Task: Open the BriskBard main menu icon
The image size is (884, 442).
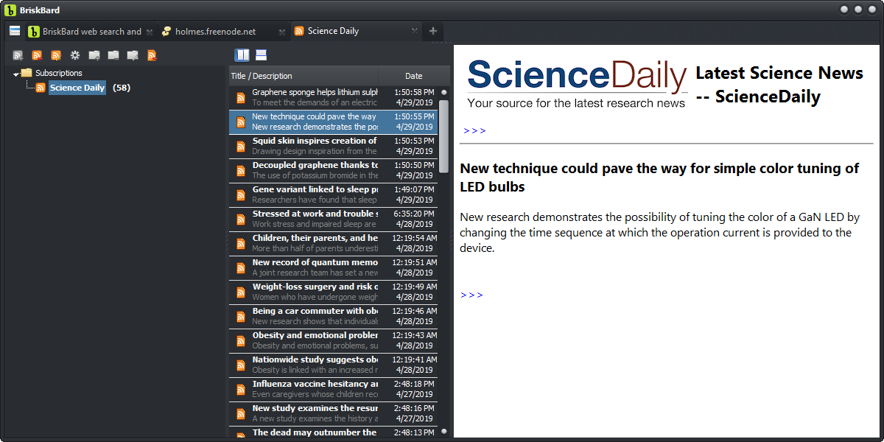Action: click(x=15, y=31)
